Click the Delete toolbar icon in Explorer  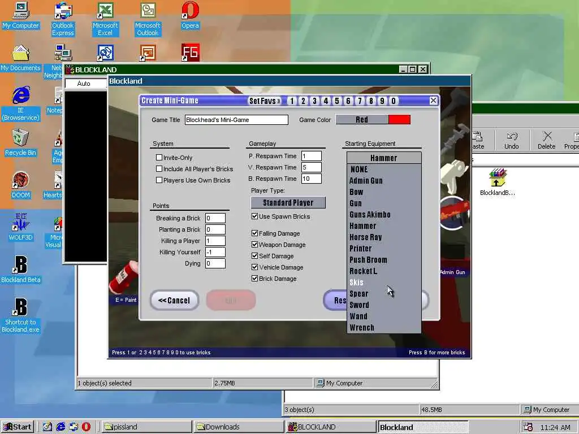[x=547, y=140]
